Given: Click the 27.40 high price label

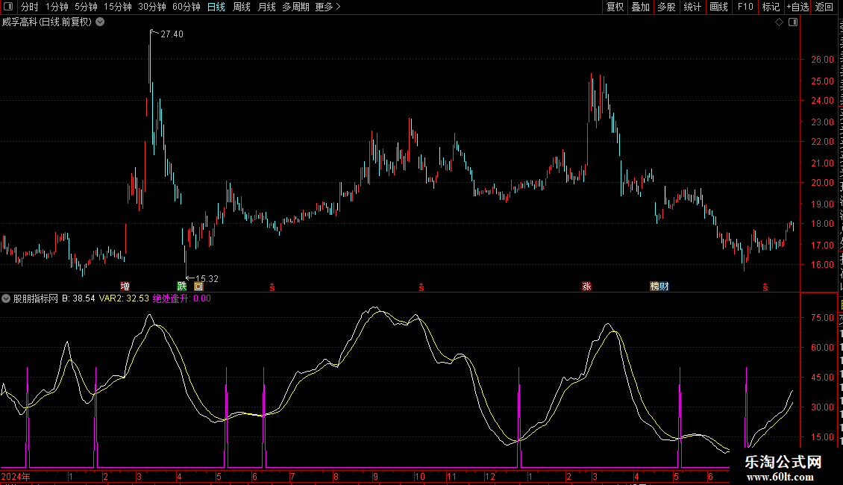Looking at the screenshot, I should tap(172, 34).
